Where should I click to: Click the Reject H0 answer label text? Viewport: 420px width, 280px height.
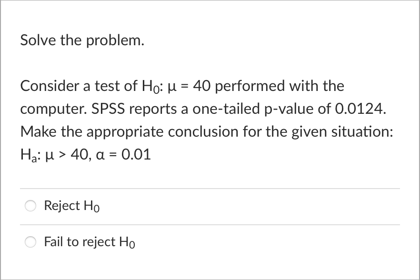(72, 206)
